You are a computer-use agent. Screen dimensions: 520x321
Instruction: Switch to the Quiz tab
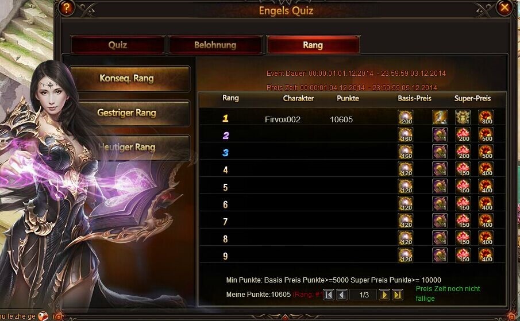(117, 45)
